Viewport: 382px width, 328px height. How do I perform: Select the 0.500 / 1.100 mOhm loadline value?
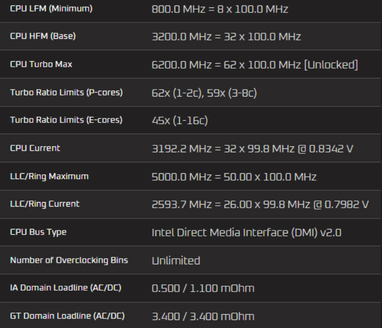tap(203, 288)
